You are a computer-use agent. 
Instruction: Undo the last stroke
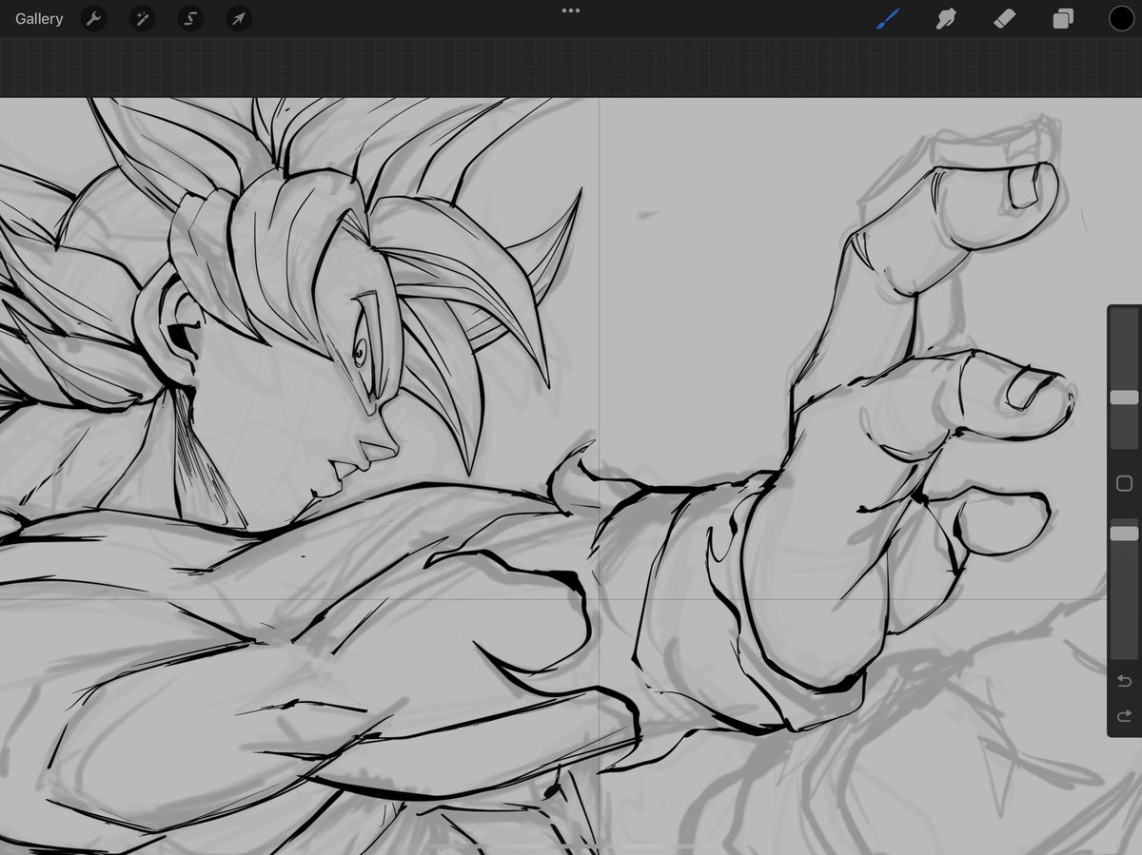[x=1124, y=681]
